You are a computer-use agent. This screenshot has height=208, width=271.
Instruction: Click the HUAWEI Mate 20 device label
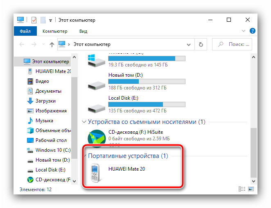(x=126, y=169)
